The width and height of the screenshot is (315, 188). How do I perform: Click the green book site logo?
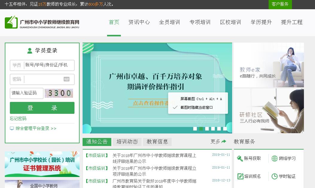(11, 22)
